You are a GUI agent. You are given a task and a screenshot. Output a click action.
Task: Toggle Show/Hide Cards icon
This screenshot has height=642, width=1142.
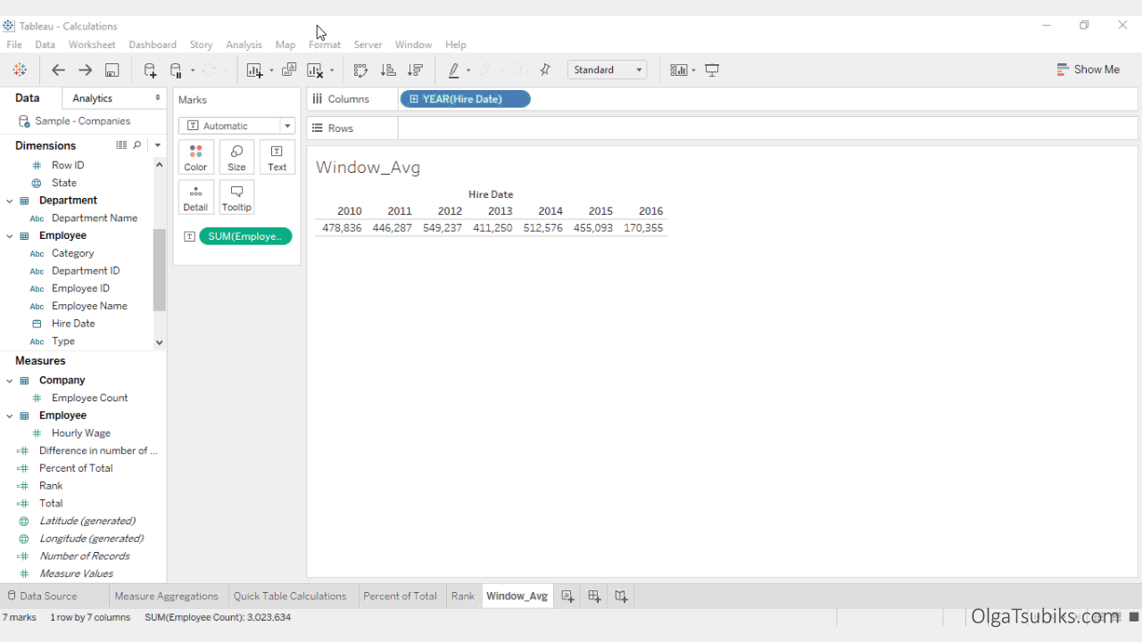[680, 70]
